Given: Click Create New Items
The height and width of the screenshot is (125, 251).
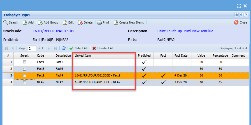Looking at the screenshot, I should click(129, 22).
